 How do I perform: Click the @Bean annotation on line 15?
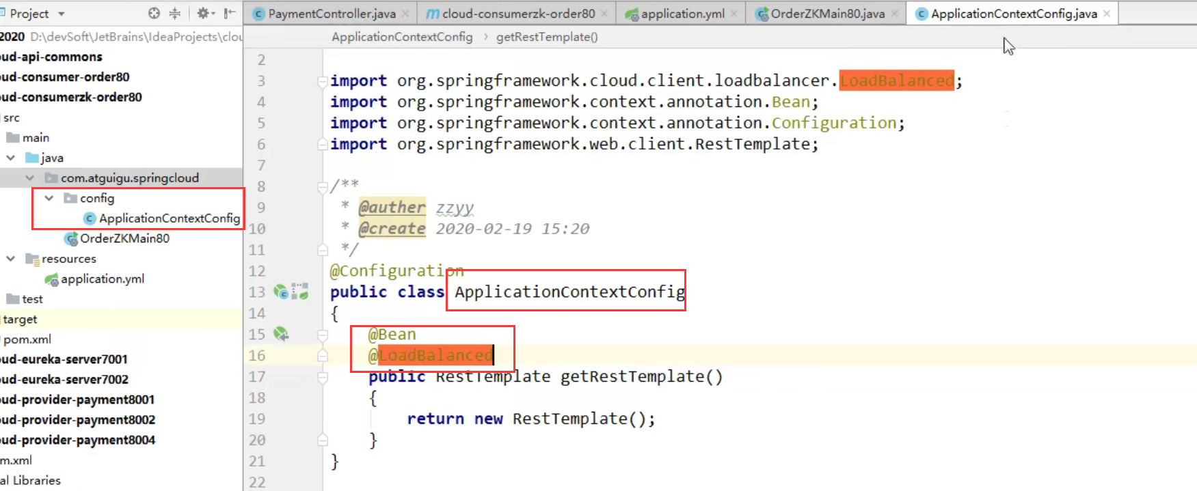coord(392,335)
